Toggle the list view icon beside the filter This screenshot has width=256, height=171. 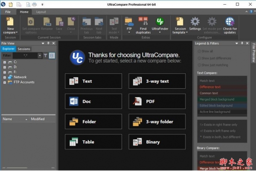pos(52,55)
